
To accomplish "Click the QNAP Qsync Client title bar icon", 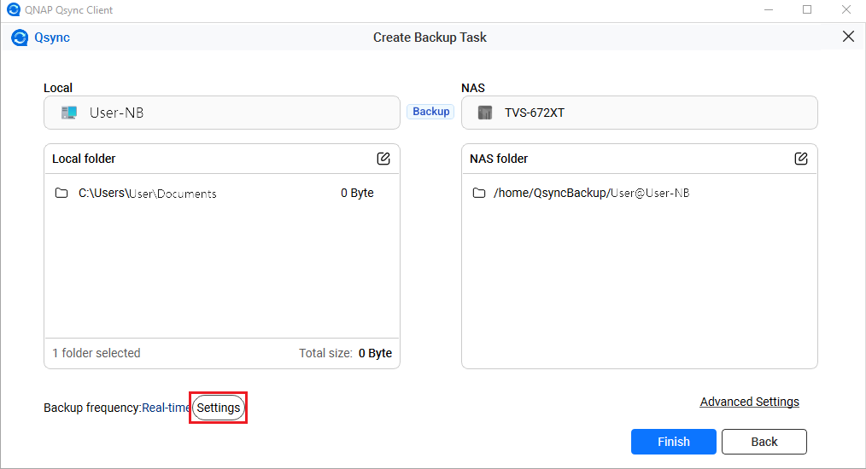I will [x=11, y=10].
